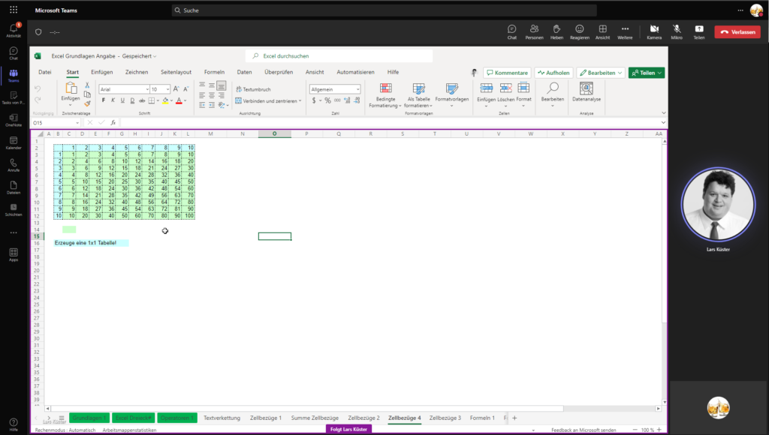Toggle strikethrough formatting
The width and height of the screenshot is (769, 435).
[x=142, y=100]
